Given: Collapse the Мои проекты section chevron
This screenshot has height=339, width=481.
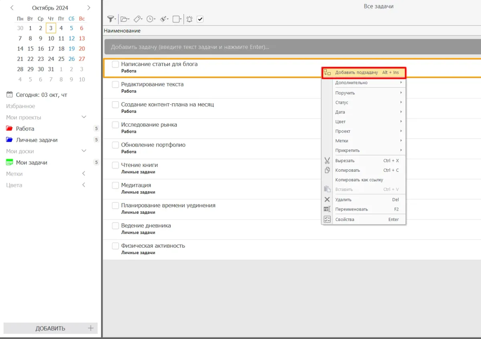Looking at the screenshot, I should (x=84, y=117).
